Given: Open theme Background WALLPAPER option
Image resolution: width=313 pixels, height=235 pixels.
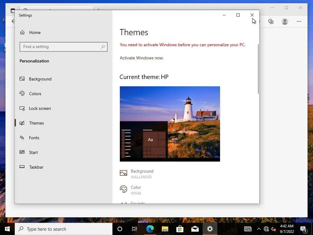Looking at the screenshot, I should click(x=137, y=174).
